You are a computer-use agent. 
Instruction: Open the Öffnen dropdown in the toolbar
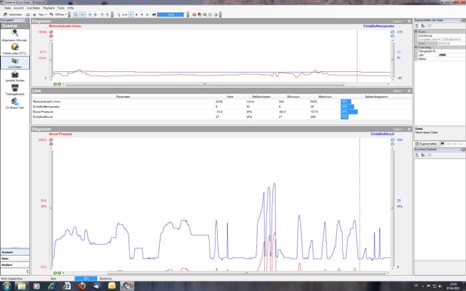[59, 13]
